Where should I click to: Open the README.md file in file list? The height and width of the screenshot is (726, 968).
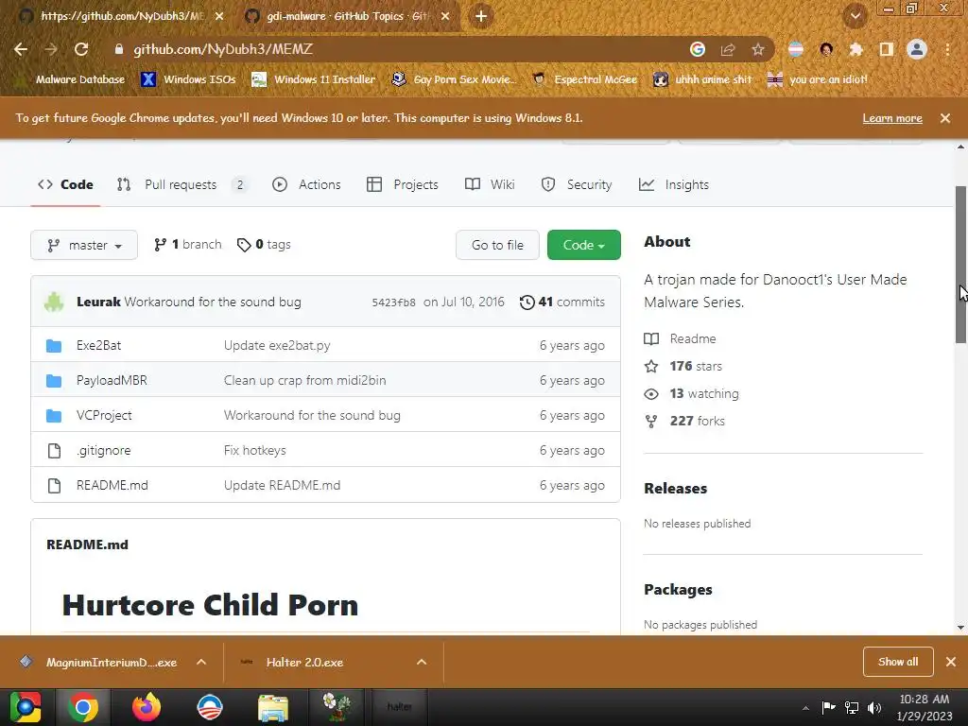112,485
